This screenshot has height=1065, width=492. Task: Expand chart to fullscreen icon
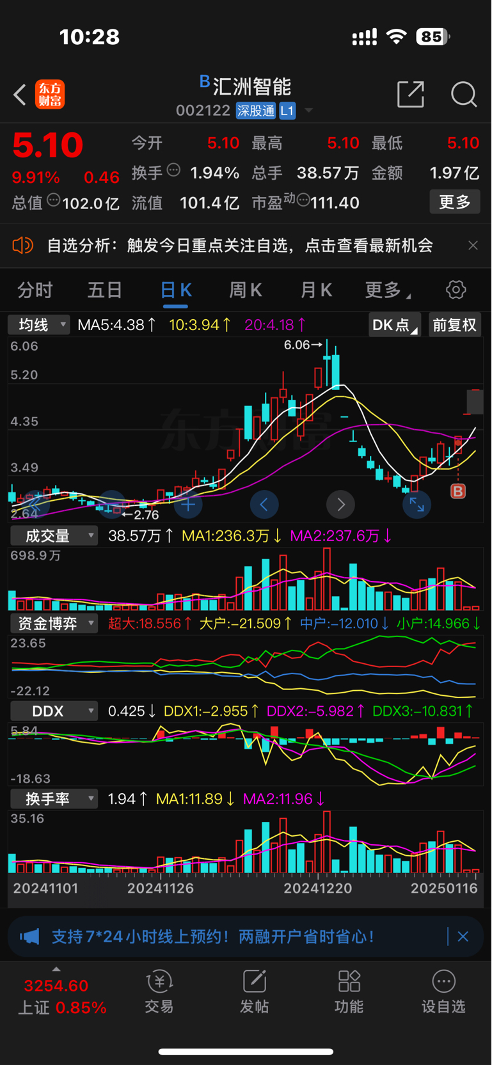[417, 505]
